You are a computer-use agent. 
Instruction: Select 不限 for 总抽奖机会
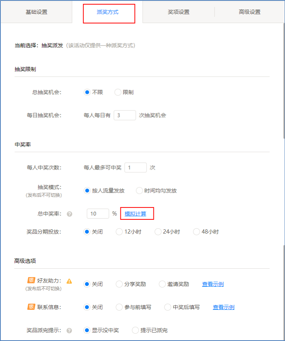pyautogui.click(x=87, y=92)
